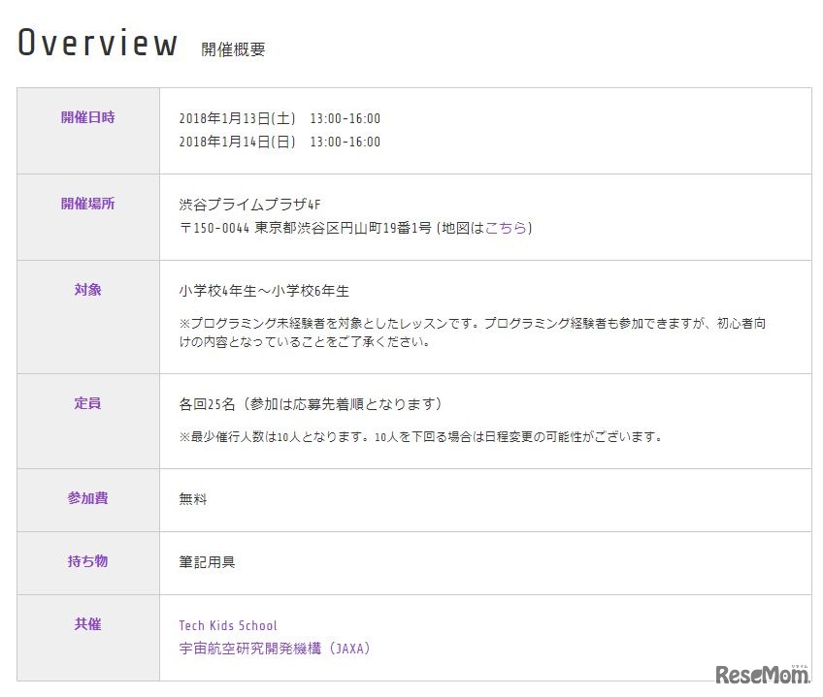Select the 共催 row label
Screen dimensions: 823x697
click(x=88, y=623)
